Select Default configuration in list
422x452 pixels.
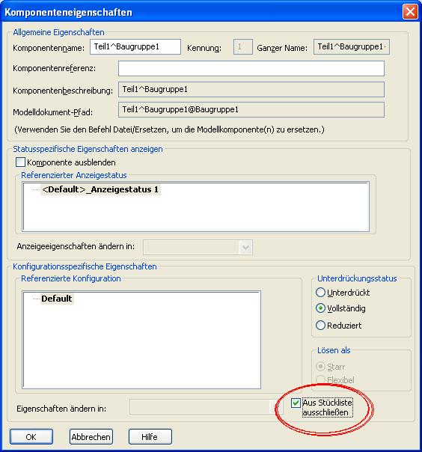click(x=57, y=299)
